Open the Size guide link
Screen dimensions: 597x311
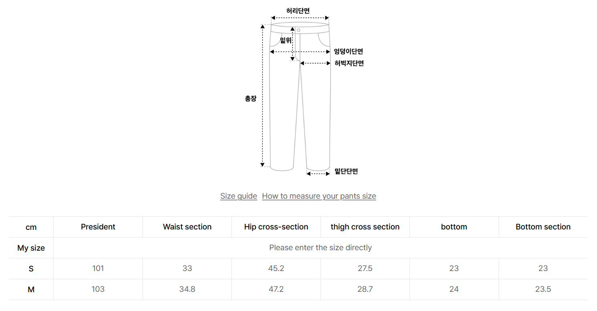[x=238, y=196]
